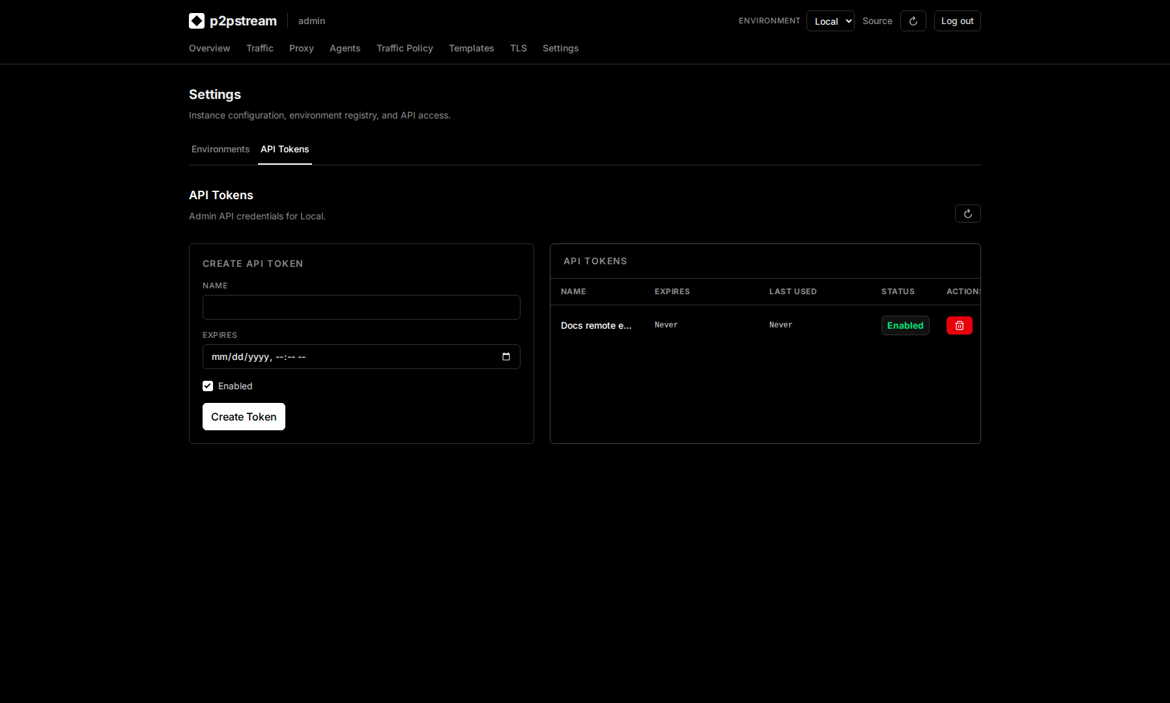Click Never under Last Used column
The width and height of the screenshot is (1170, 703).
780,325
